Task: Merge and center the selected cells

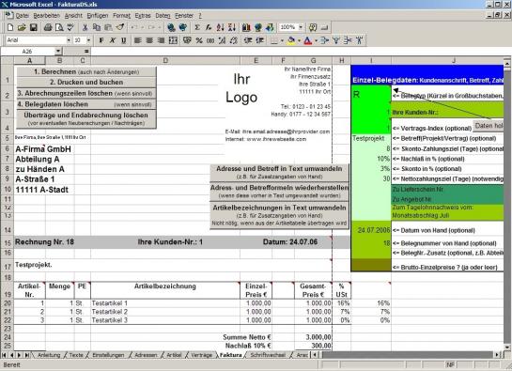Action: click(x=173, y=40)
